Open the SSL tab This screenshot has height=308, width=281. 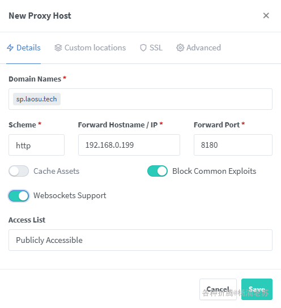pyautogui.click(x=151, y=48)
